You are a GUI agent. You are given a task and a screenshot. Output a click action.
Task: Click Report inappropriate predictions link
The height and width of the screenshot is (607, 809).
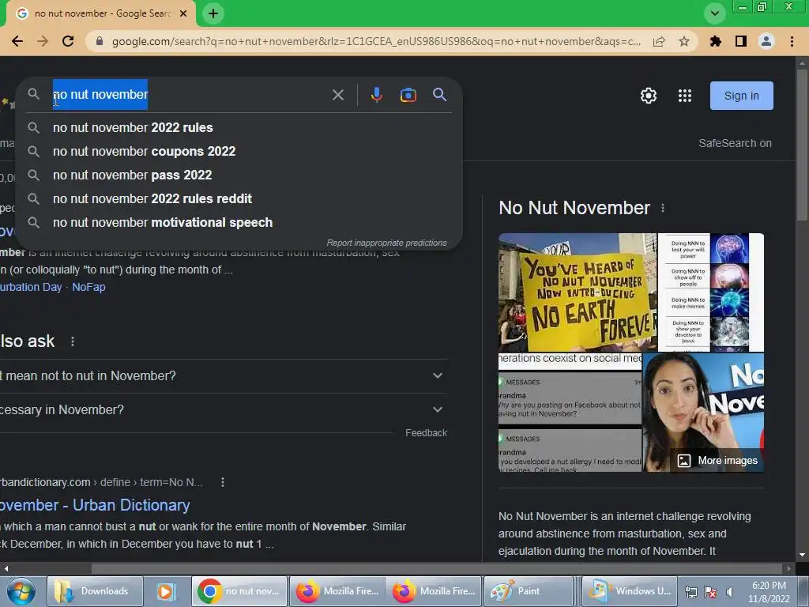pos(386,243)
